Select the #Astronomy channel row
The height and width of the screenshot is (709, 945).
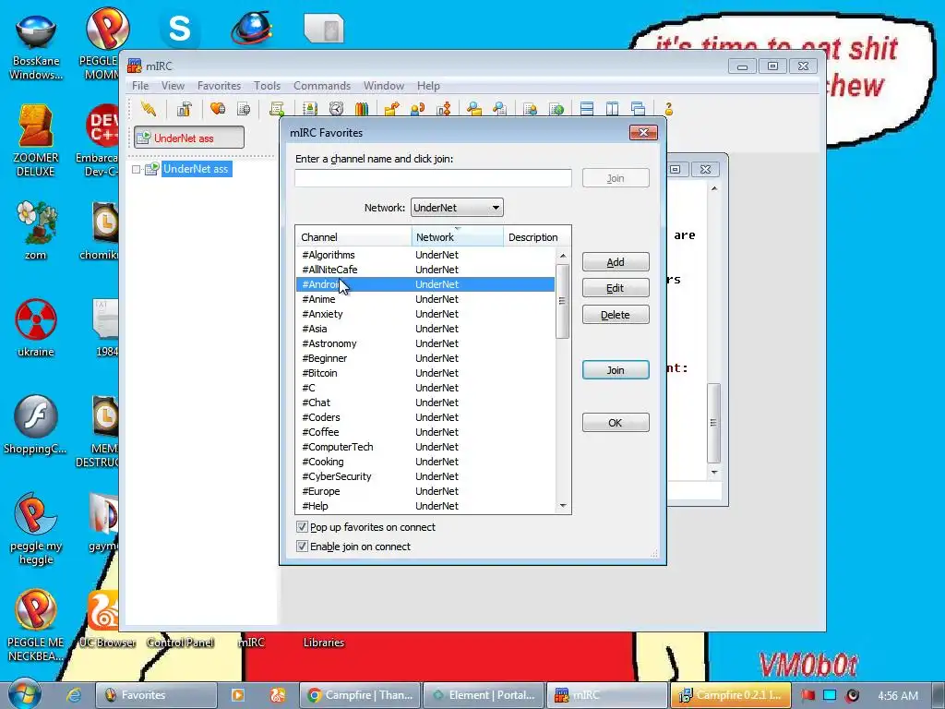425,343
